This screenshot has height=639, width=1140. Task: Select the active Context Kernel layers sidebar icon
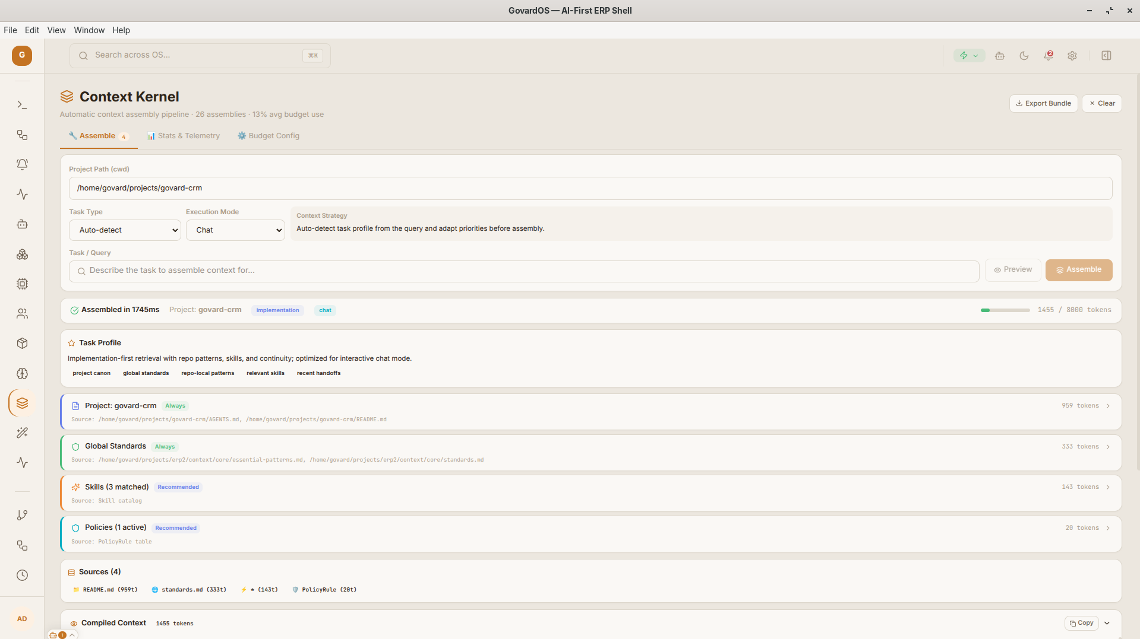(x=22, y=403)
